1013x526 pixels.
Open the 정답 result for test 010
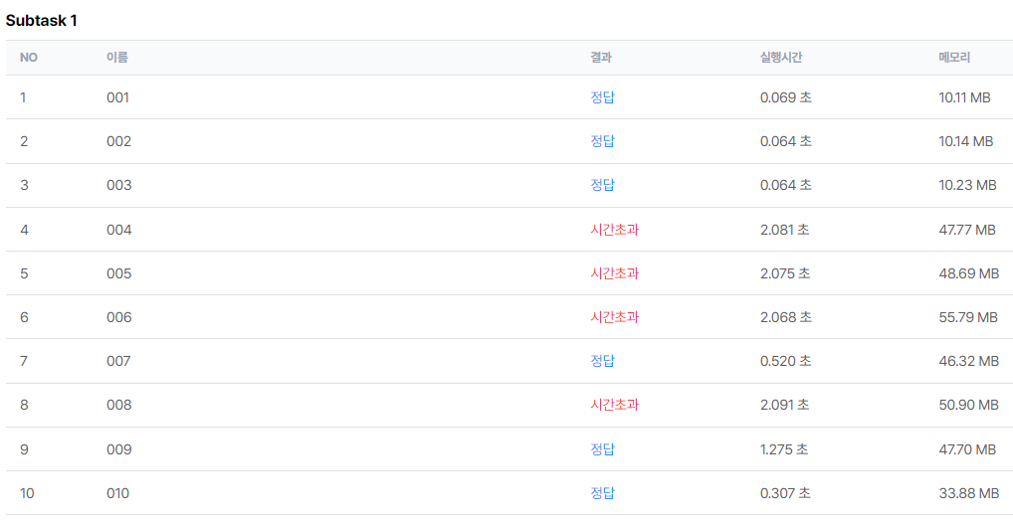602,493
